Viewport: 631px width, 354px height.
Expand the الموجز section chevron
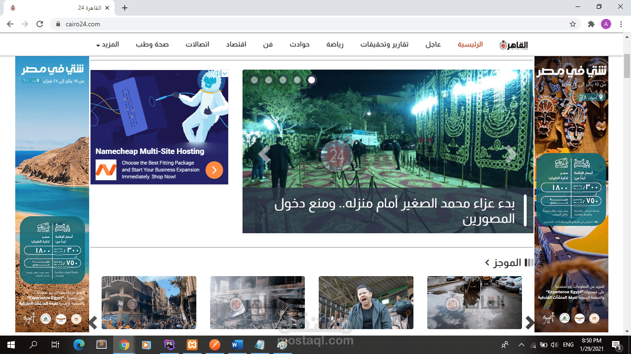487,263
